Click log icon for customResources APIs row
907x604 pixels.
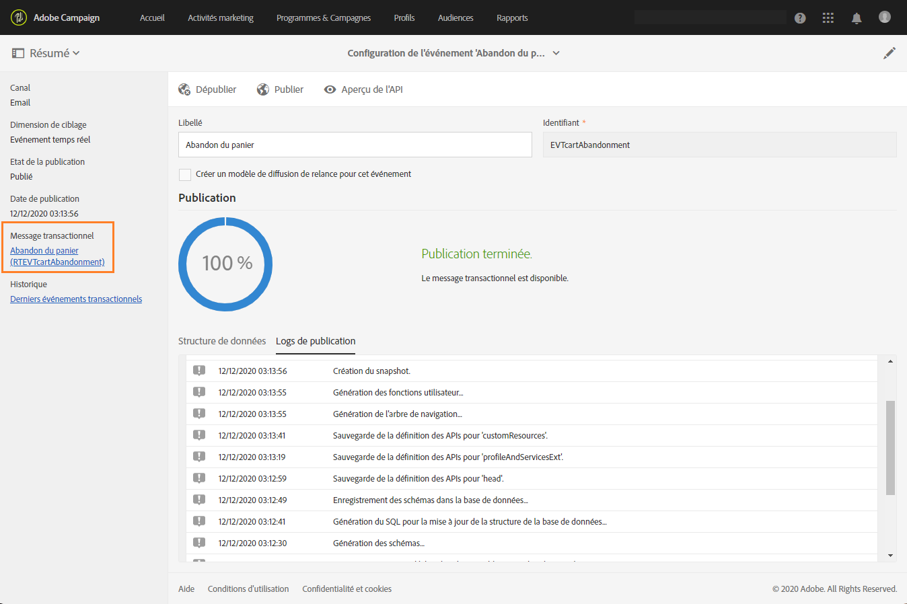click(199, 435)
